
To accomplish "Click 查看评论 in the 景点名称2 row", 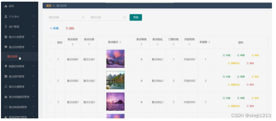I will tap(234, 85).
